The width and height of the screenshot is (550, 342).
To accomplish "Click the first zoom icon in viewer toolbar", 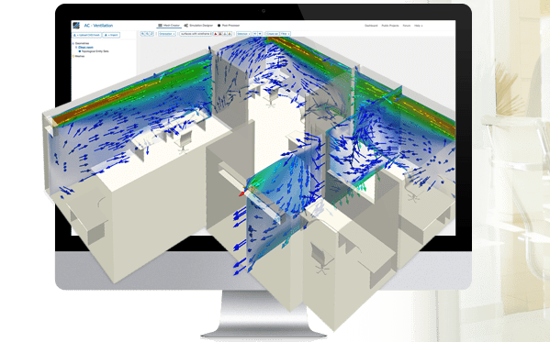I will [142, 34].
